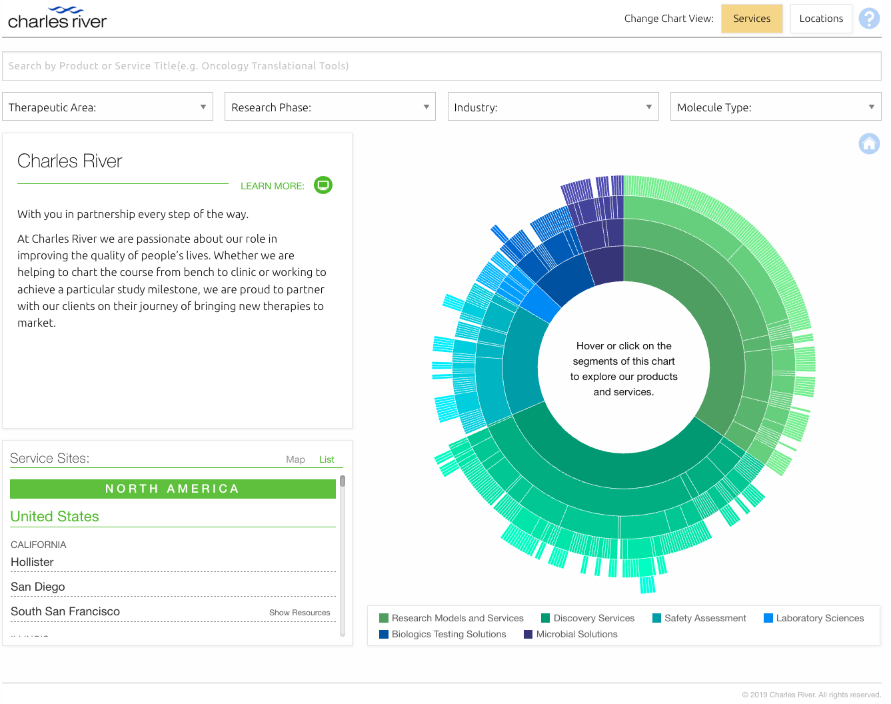Switch Service Sites to List view
This screenshot has width=891, height=704.
327,459
